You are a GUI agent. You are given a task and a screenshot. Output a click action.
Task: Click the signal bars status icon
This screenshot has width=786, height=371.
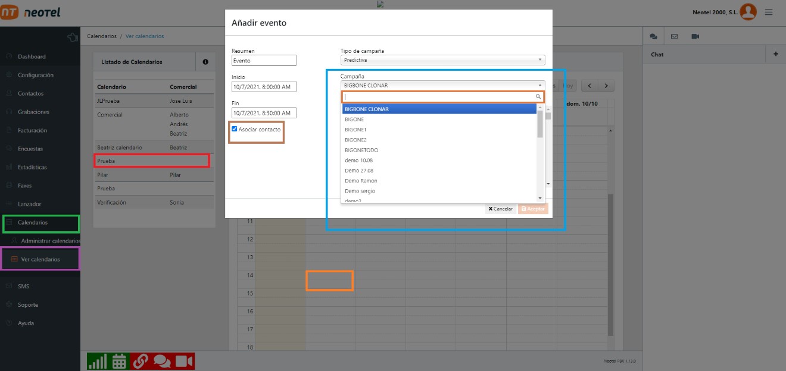pyautogui.click(x=98, y=361)
